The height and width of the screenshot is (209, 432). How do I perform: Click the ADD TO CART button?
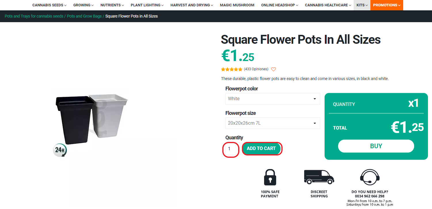coord(262,149)
